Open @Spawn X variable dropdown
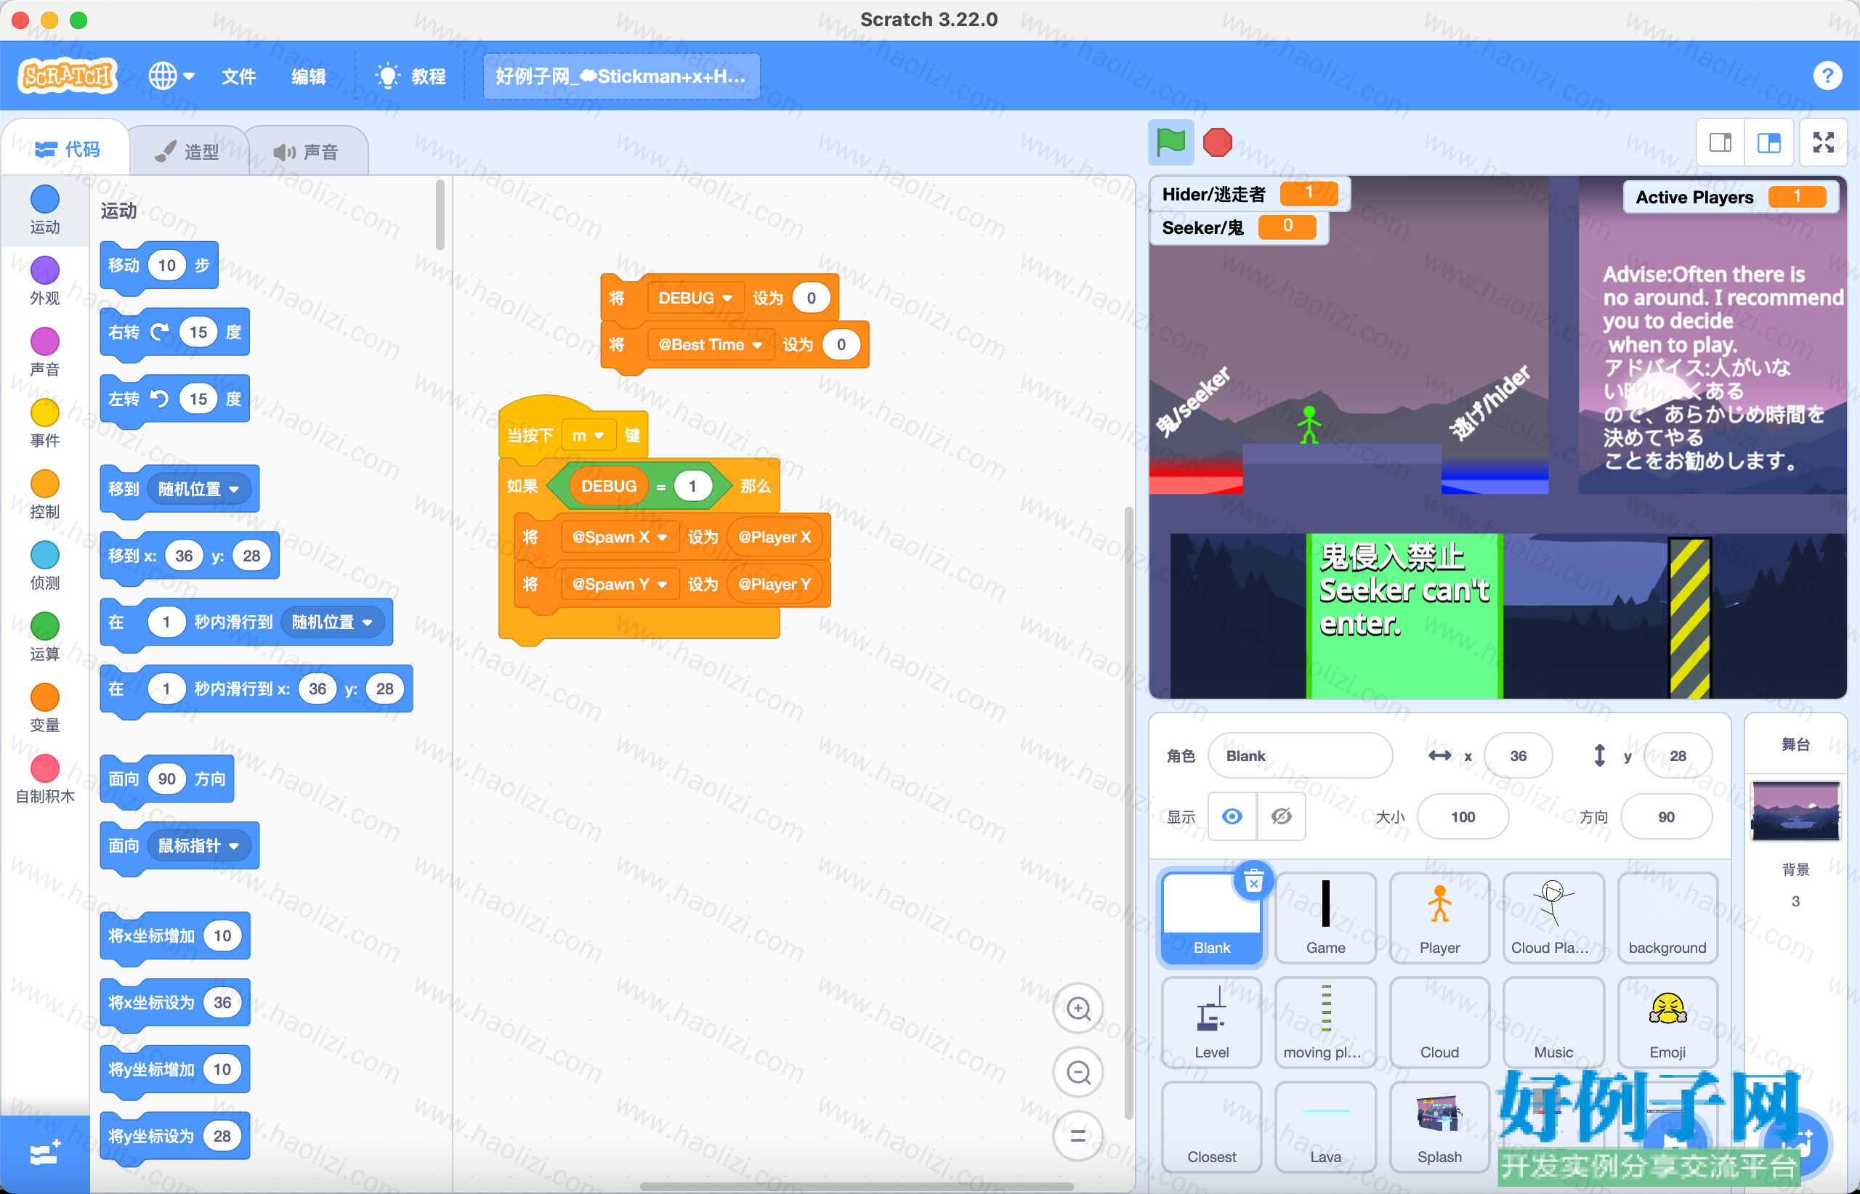Viewport: 1860px width, 1194px height. pyautogui.click(x=620, y=537)
